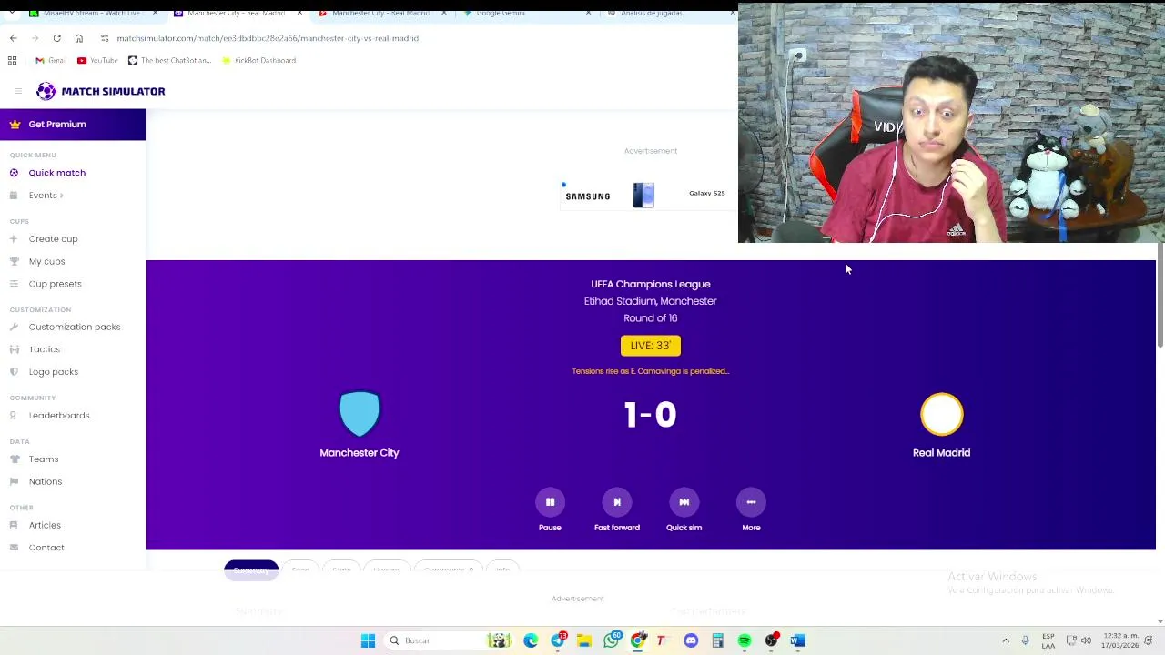Open the site information icon in address bar
This screenshot has height=655, width=1165.
click(104, 38)
